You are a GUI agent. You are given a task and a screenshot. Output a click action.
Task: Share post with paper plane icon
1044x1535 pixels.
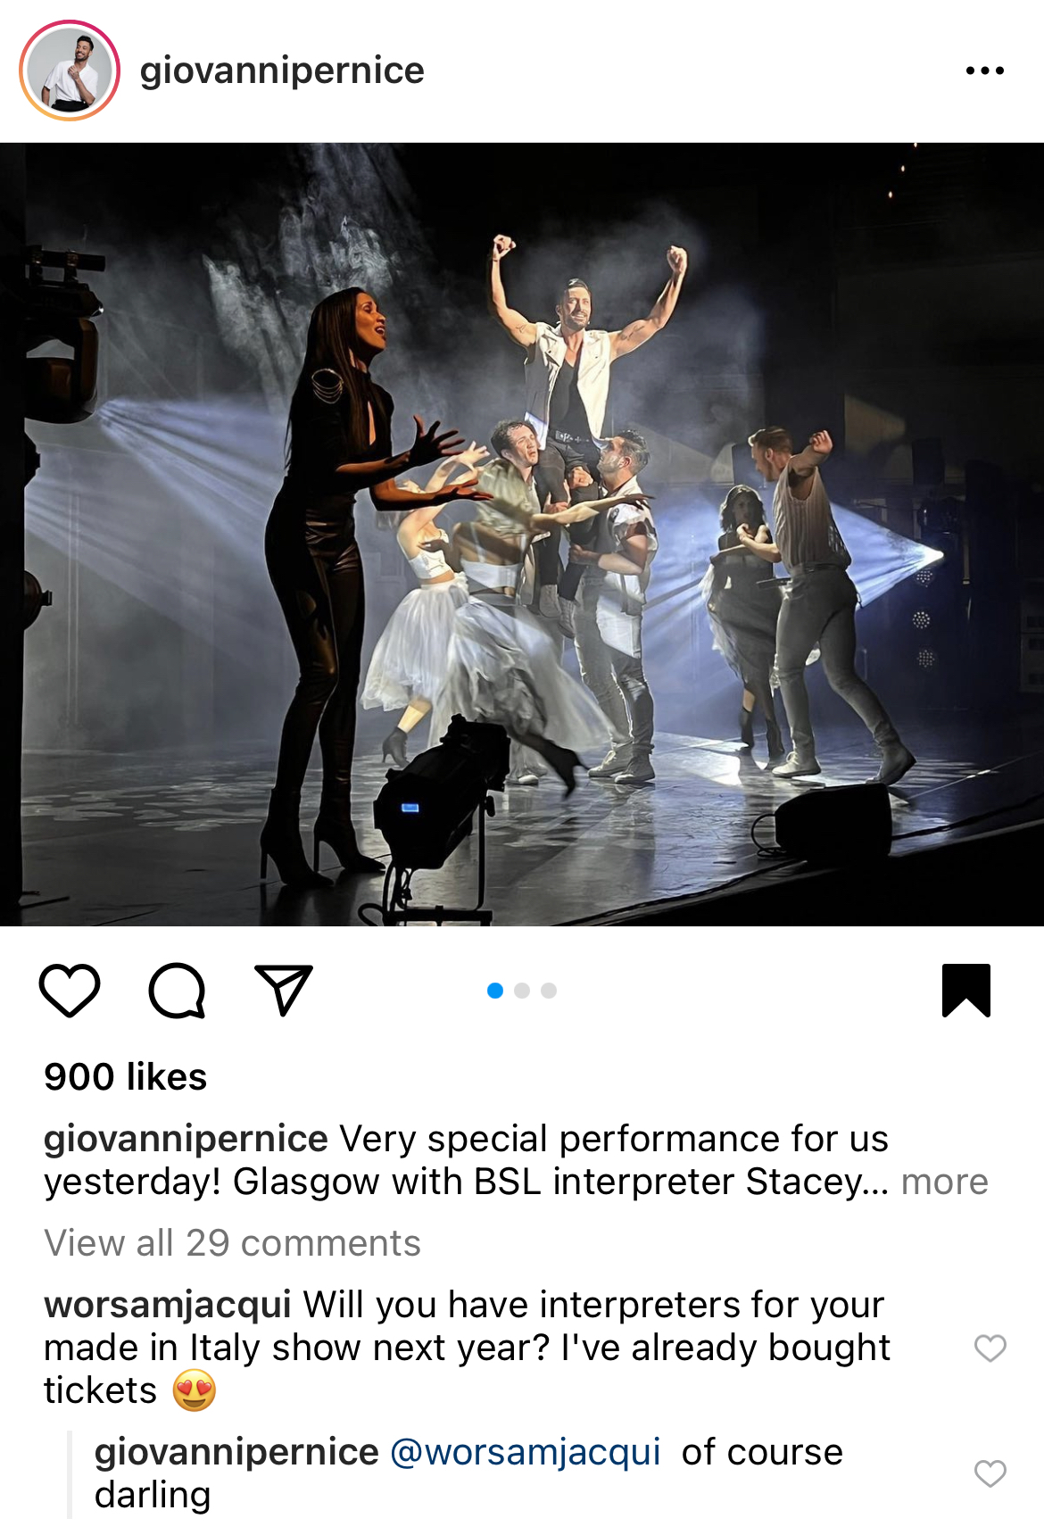pos(284,990)
